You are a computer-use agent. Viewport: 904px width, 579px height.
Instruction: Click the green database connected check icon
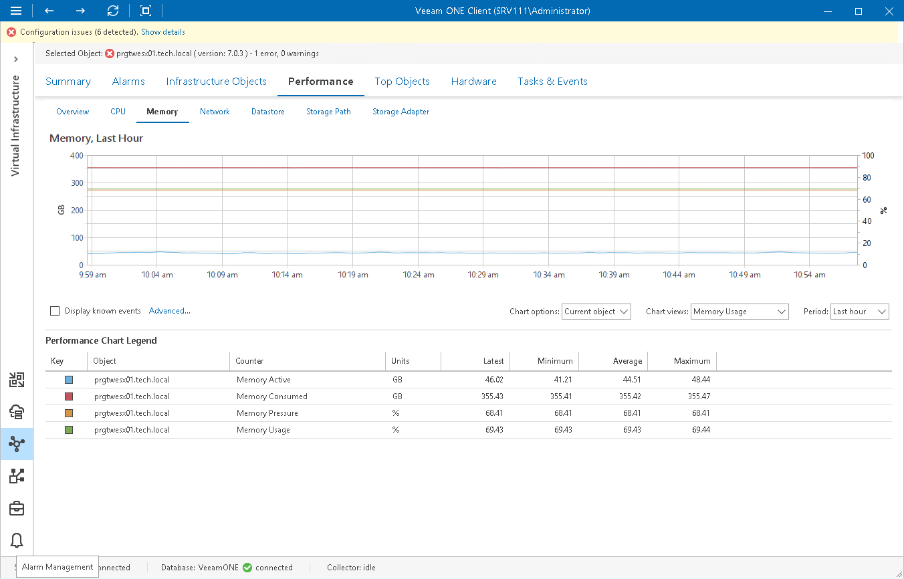[247, 568]
